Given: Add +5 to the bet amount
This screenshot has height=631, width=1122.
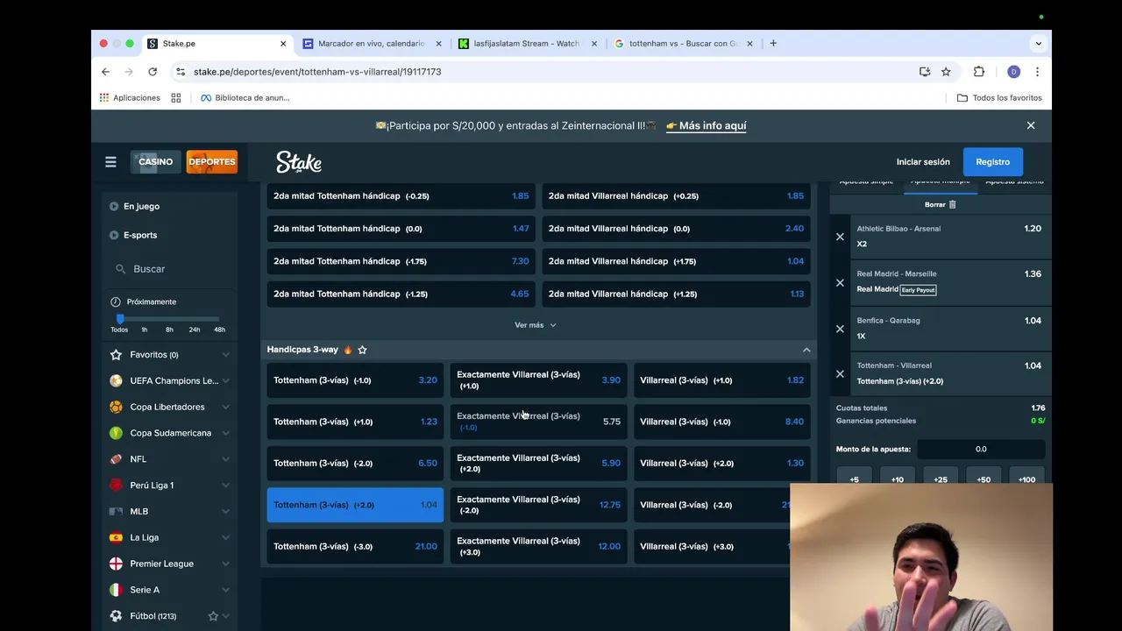Looking at the screenshot, I should pyautogui.click(x=855, y=479).
